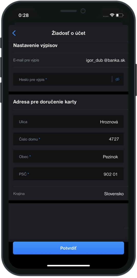Screen dimensions: 137x278
Task: Tap the Žiadosť o účet title
Action: 68,33
